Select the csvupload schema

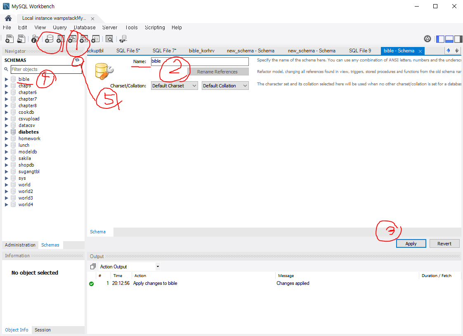point(29,119)
